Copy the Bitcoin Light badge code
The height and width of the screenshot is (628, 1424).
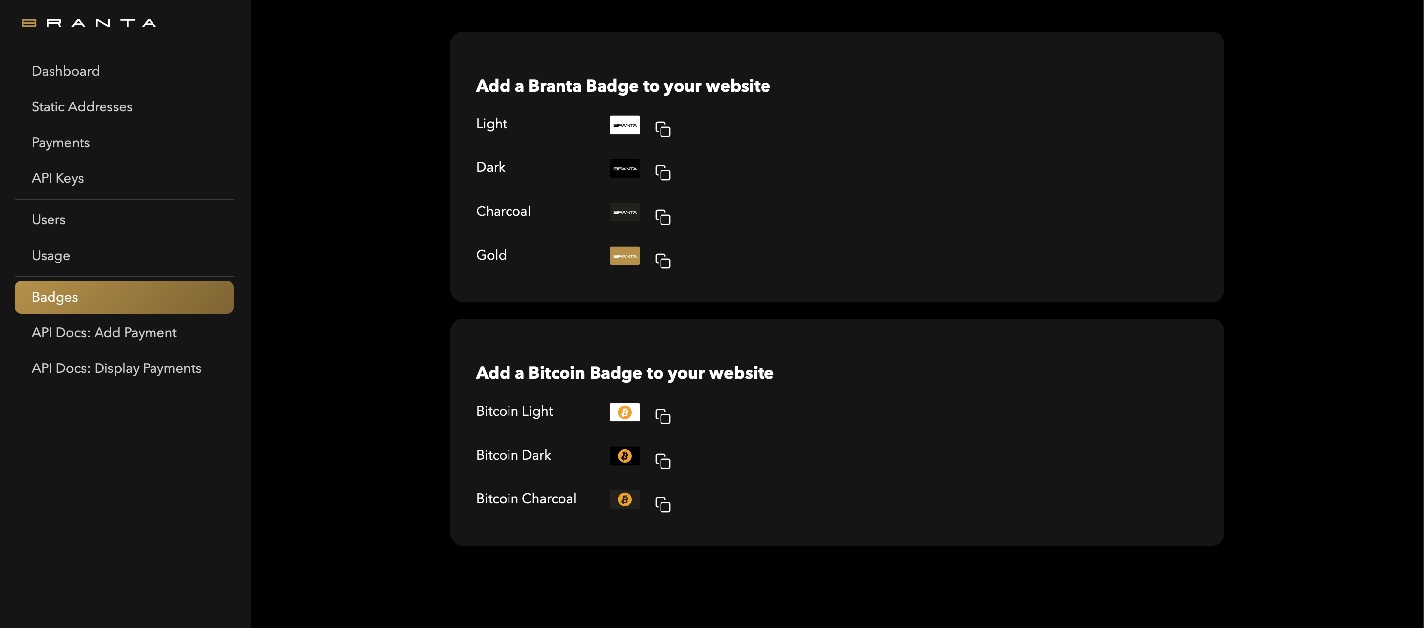pyautogui.click(x=662, y=416)
